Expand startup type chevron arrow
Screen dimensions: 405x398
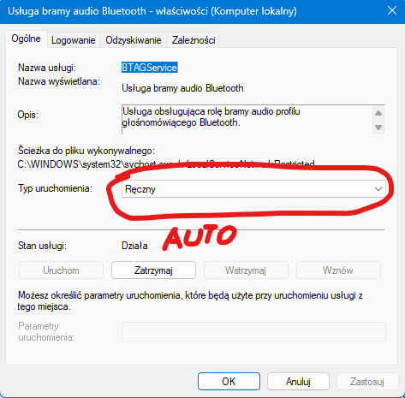(378, 189)
